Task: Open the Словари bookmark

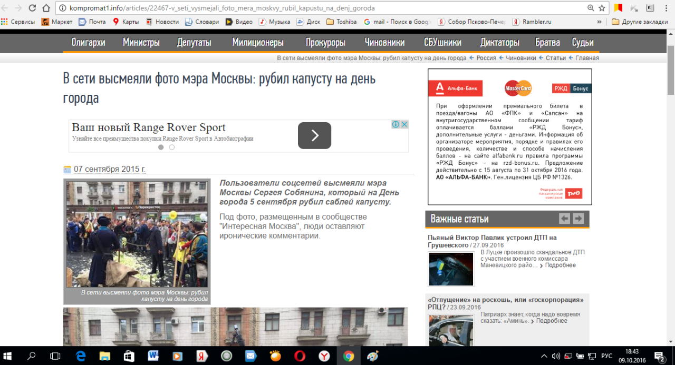Action: [x=202, y=22]
